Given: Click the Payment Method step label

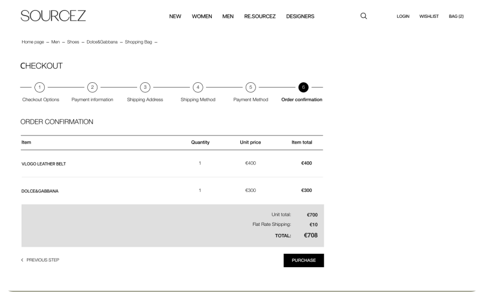Looking at the screenshot, I should coord(251,99).
